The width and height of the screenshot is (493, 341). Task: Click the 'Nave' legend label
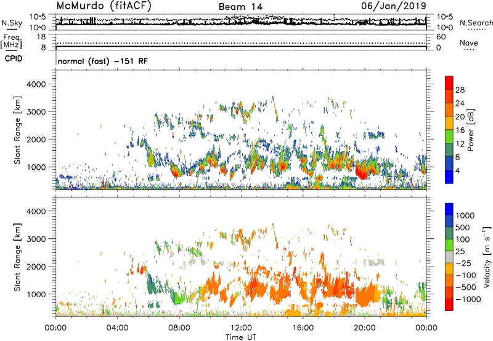[469, 42]
